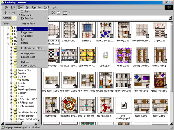Click the Properties toolbar icon

tap(59, 13)
